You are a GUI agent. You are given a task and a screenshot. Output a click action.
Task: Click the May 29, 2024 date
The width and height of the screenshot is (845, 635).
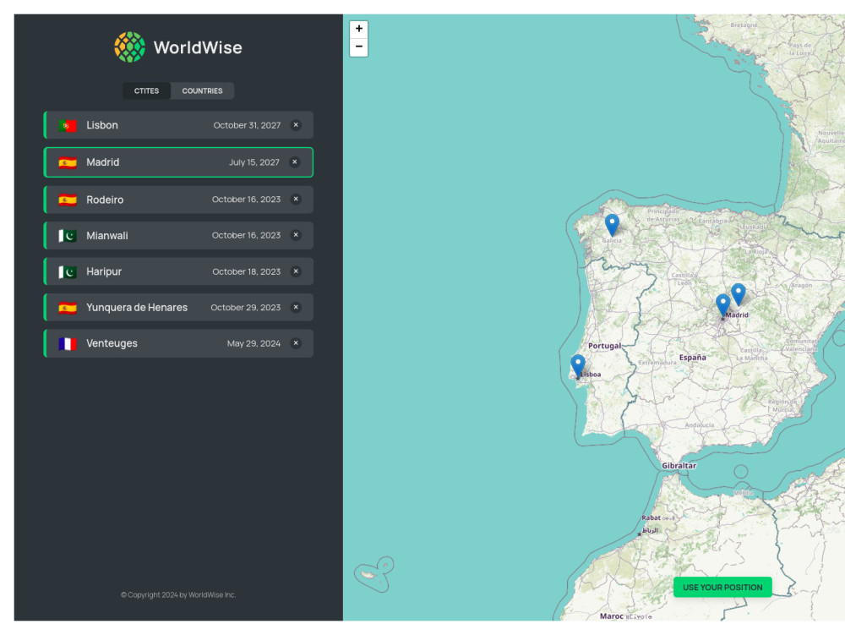[x=253, y=343]
